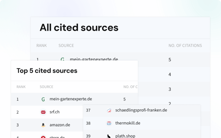Select the plath.shop source entry
221x138 pixels.
pos(125,136)
